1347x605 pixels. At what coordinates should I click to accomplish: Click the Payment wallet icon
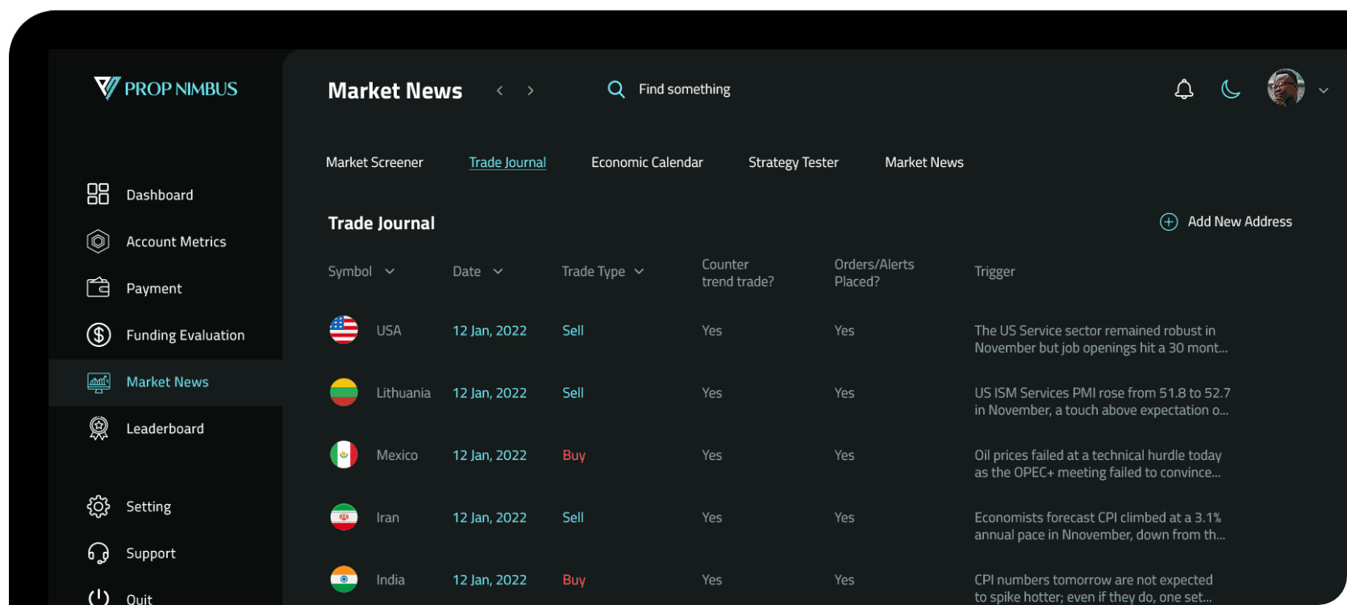tap(98, 288)
